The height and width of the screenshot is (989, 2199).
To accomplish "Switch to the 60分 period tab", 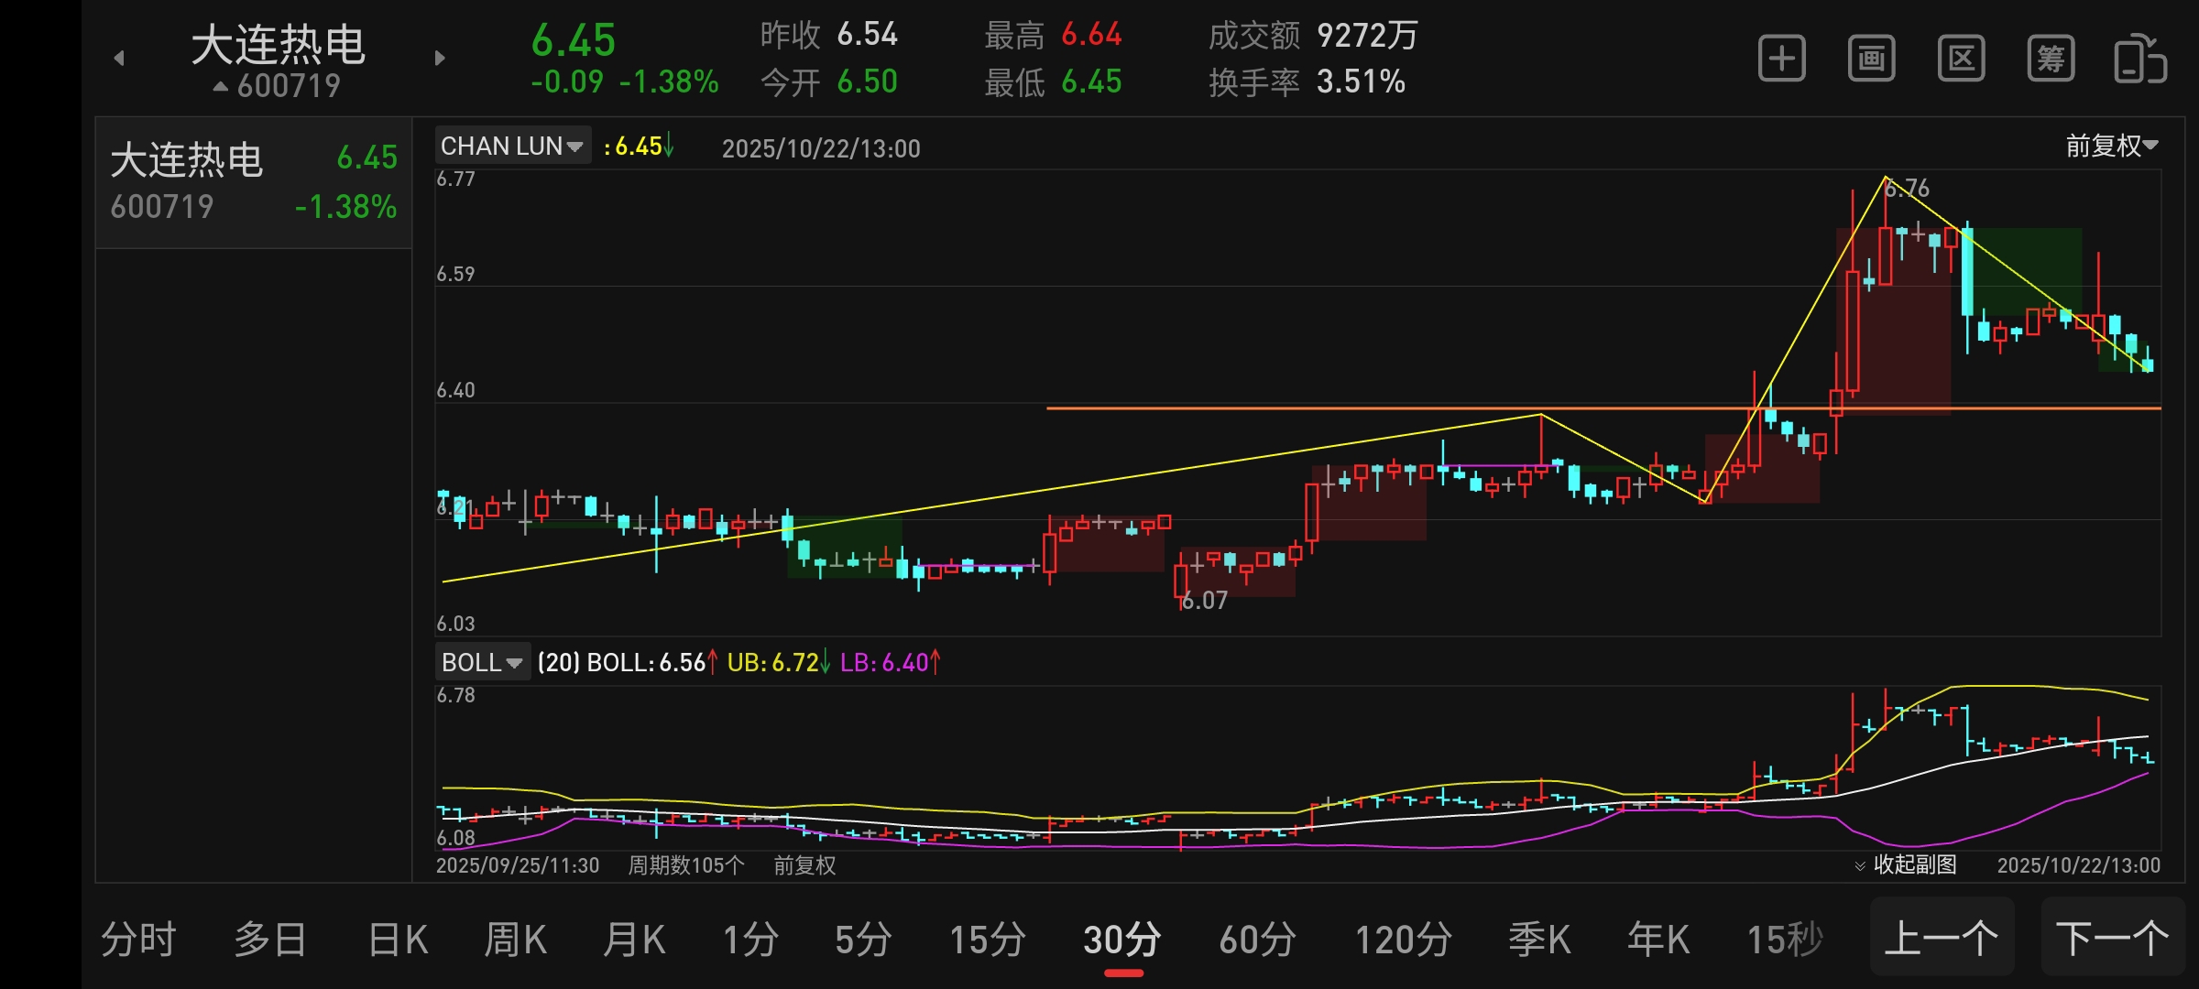I will click(1257, 940).
